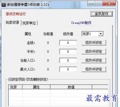Focus the 当前人口 modify value field
This screenshot has height=107, width=120.
[68, 60]
